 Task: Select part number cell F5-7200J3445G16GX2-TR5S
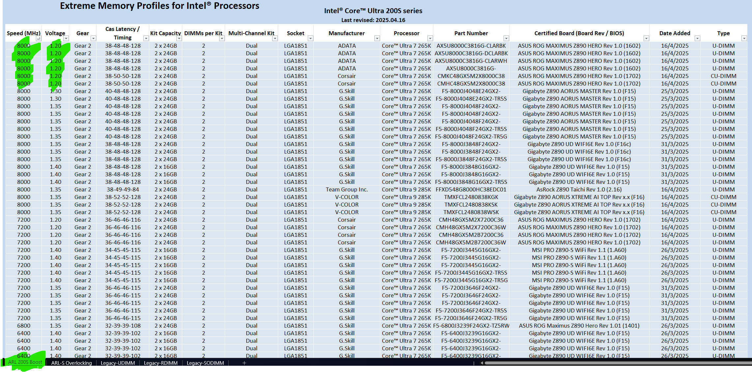[471, 273]
